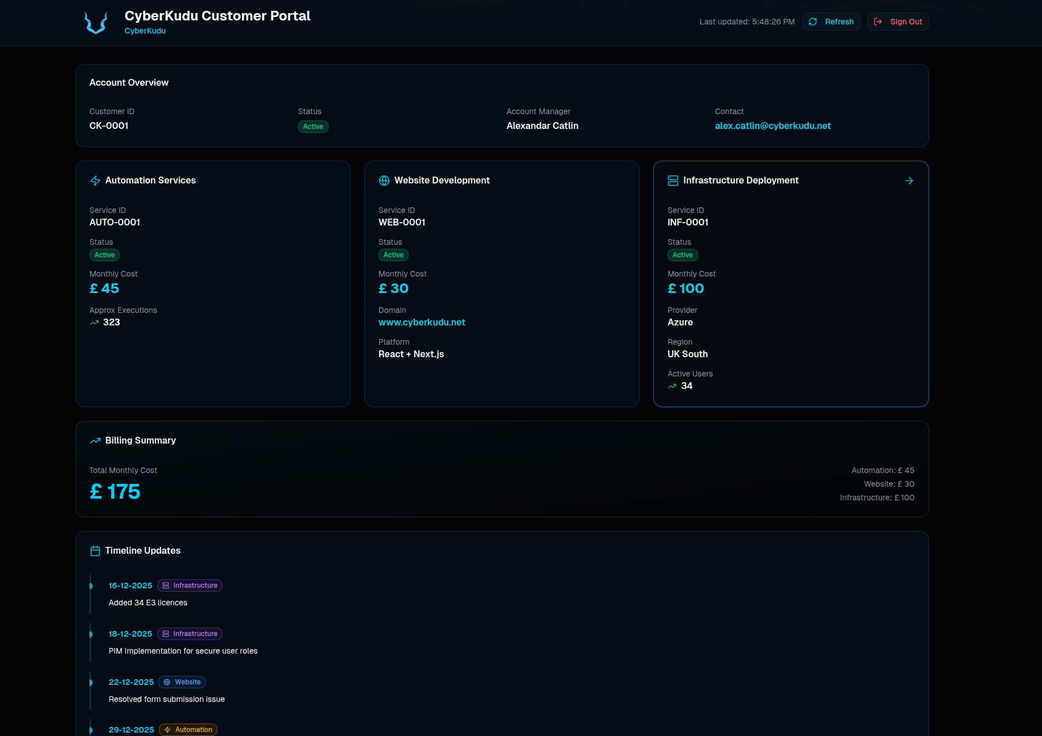Visit the www.cyberkudu.net domain link
1042x736 pixels.
[x=422, y=322]
